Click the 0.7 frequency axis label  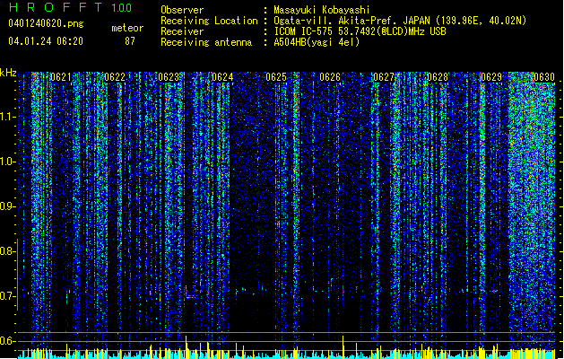pos(7,296)
